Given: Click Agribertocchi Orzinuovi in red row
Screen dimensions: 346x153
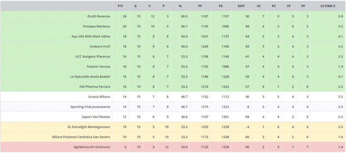Looking at the screenshot, I should pos(92,147).
